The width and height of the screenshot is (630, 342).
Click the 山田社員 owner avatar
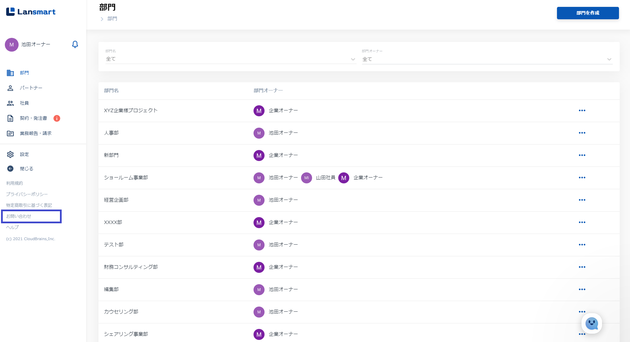tap(307, 178)
